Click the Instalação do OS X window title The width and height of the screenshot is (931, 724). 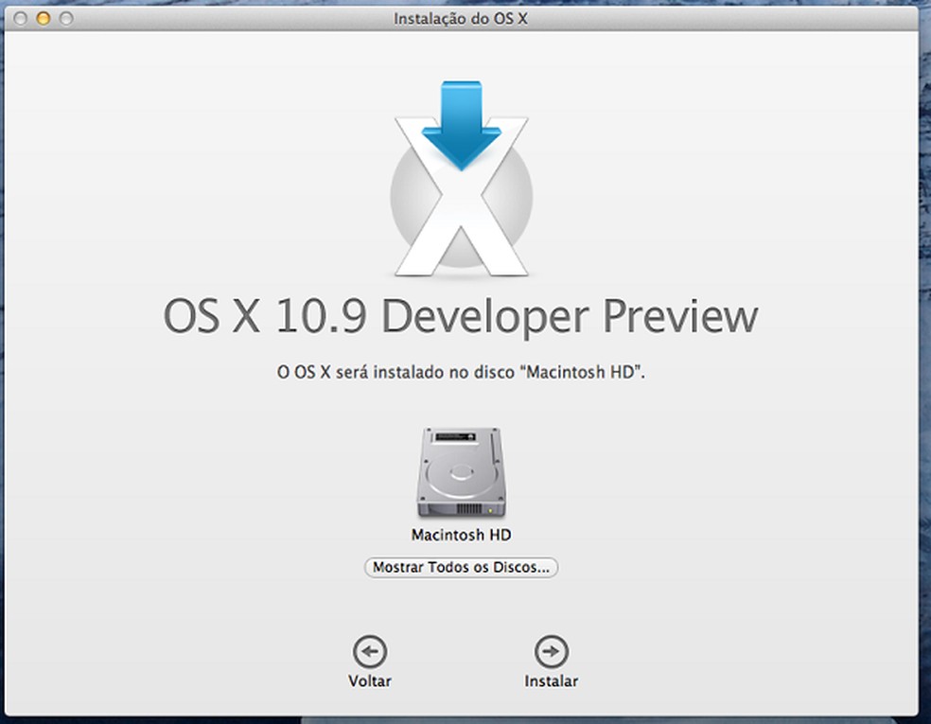pos(461,19)
